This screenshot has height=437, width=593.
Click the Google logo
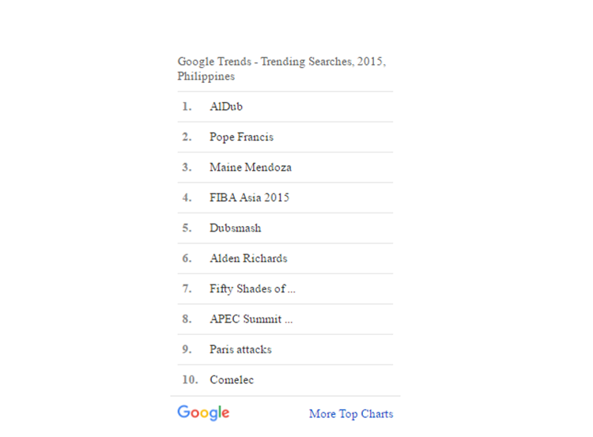pos(203,413)
